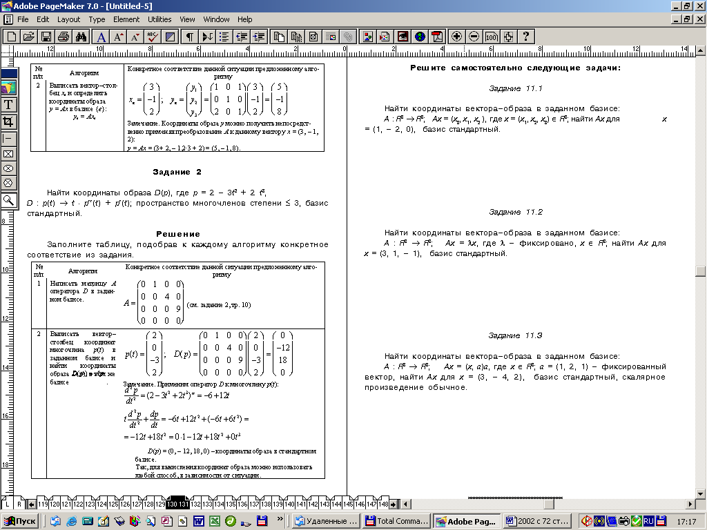Screen dimensions: 707x530
Task: Open the left master page L
Action: point(7,504)
